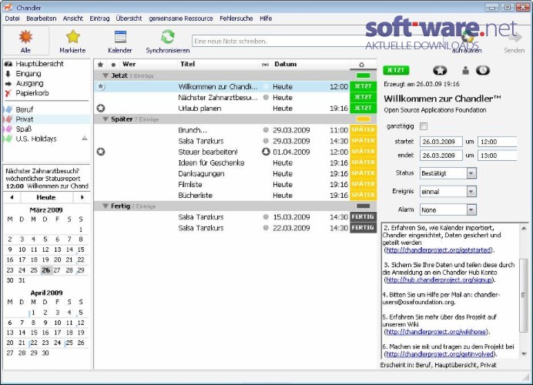
Task: Open the Kalender view icon
Action: tap(120, 37)
